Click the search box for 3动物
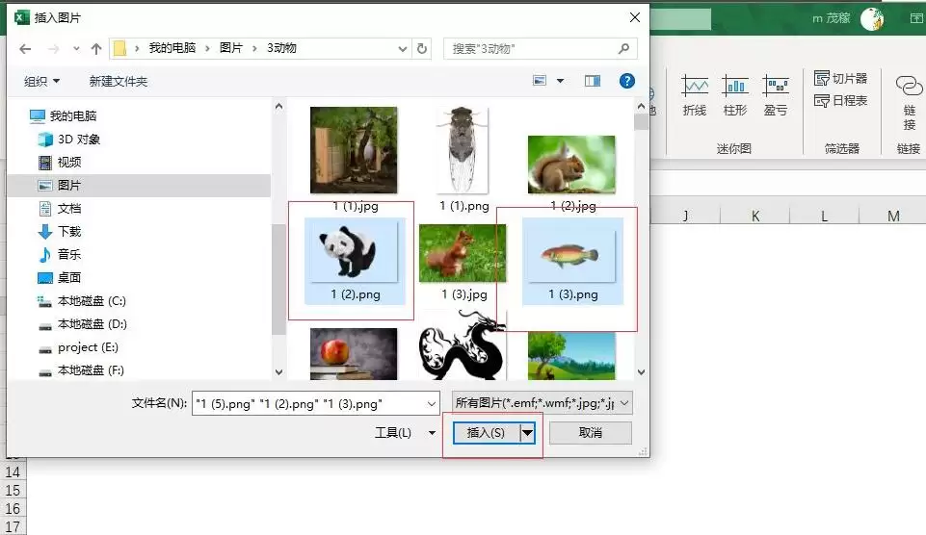Image resolution: width=926 pixels, height=535 pixels. tap(540, 49)
